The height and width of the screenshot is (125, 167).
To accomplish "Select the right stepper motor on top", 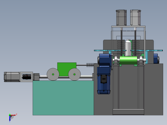I will click(x=136, y=18).
